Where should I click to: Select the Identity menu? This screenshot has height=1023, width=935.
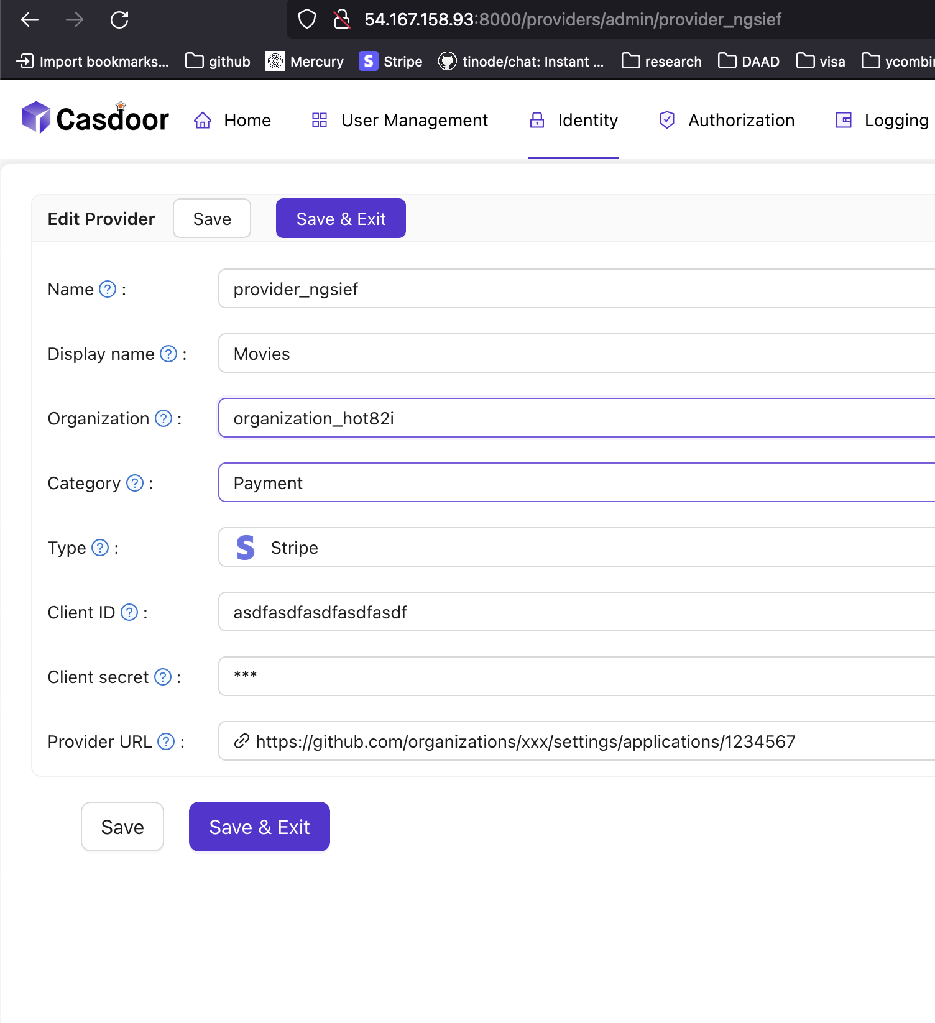pyautogui.click(x=573, y=120)
